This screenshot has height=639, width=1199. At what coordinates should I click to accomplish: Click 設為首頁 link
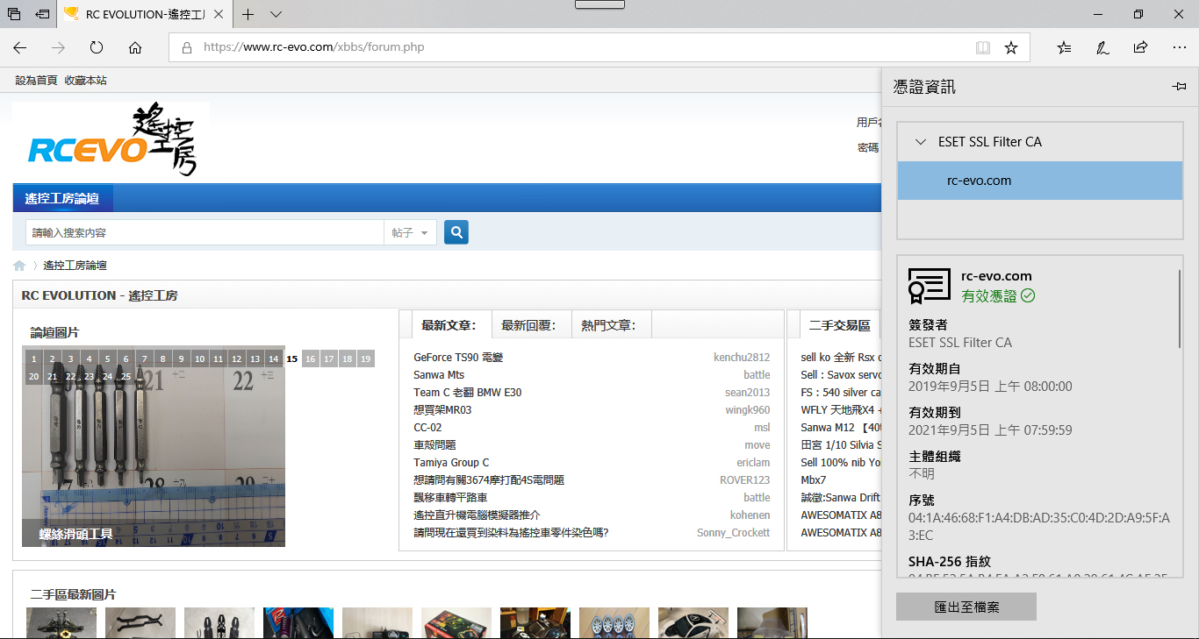36,80
